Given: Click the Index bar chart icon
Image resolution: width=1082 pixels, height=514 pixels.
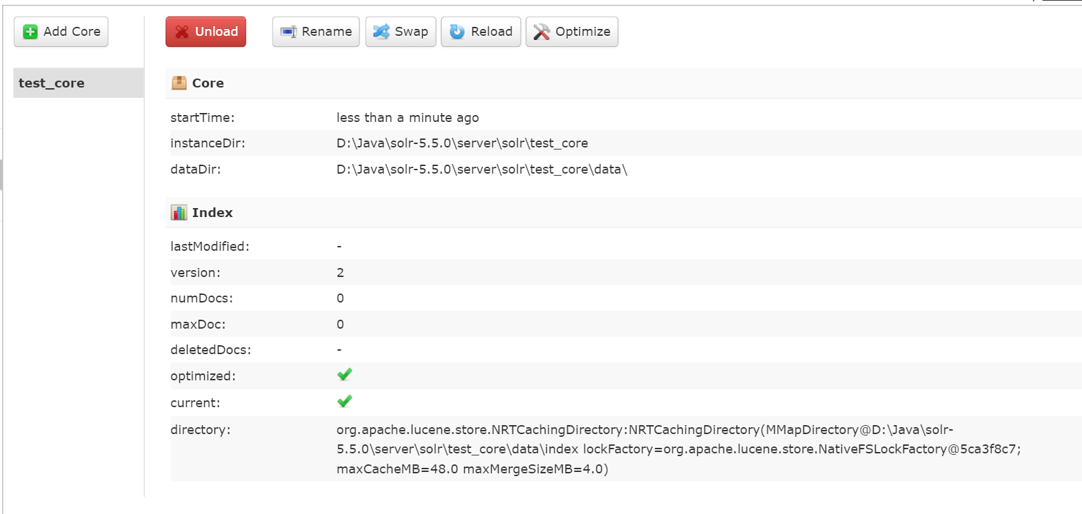Looking at the screenshot, I should point(179,212).
